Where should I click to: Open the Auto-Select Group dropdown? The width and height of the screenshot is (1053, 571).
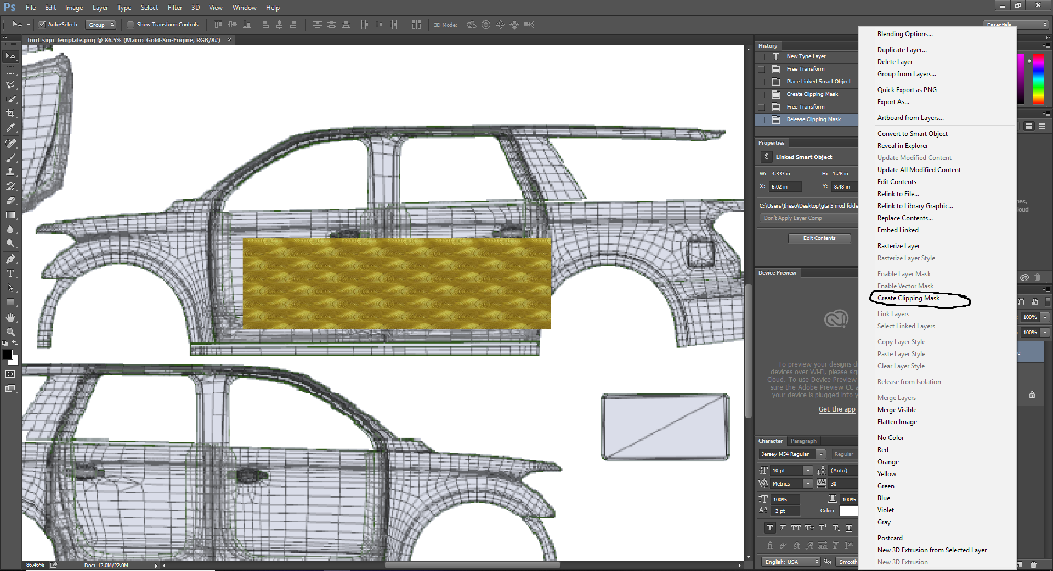point(101,25)
